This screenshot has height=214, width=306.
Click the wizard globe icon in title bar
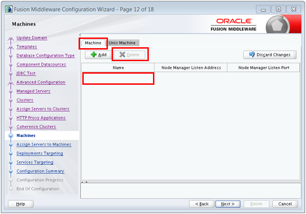coord(9,9)
